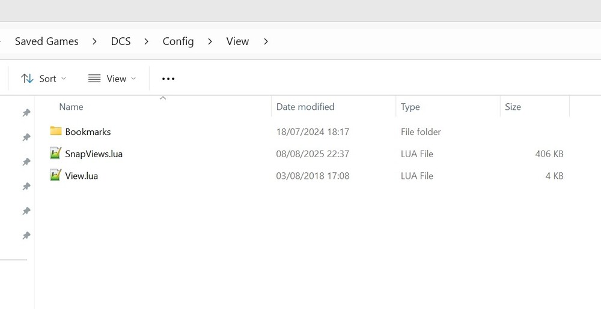Select the SnapViews.lua file name
601x309 pixels.
click(94, 154)
